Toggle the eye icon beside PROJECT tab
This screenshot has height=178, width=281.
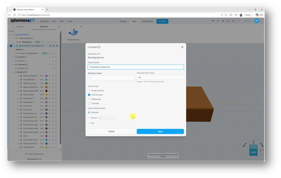click(x=59, y=27)
